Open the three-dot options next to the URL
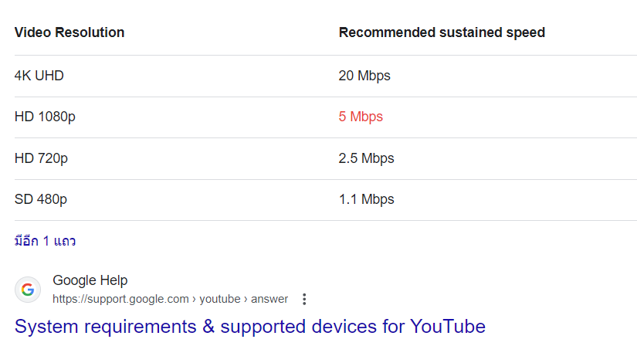637x346 pixels. 304,299
